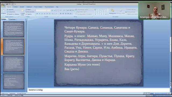Viewport: 172px width, 97px height.
Task: Open customize quick access toolbar arrow
Action: tap(16, 4)
